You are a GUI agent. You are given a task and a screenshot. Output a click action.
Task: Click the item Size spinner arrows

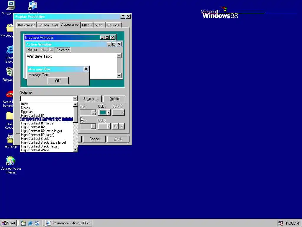93,113
